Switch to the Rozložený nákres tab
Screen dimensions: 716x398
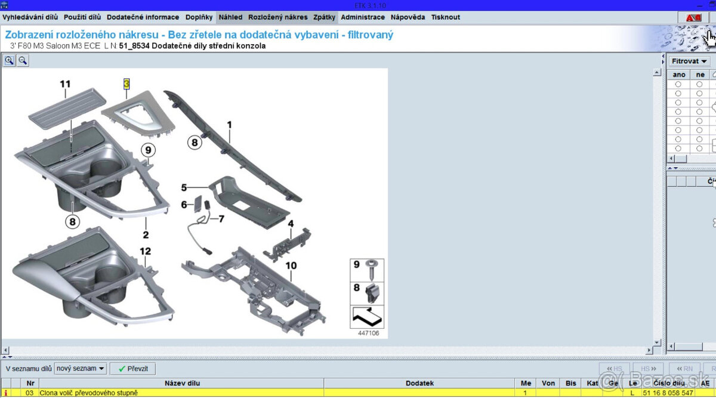[x=278, y=17]
